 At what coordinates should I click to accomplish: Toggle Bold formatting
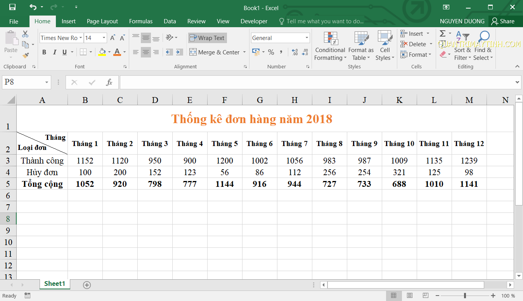tap(44, 52)
